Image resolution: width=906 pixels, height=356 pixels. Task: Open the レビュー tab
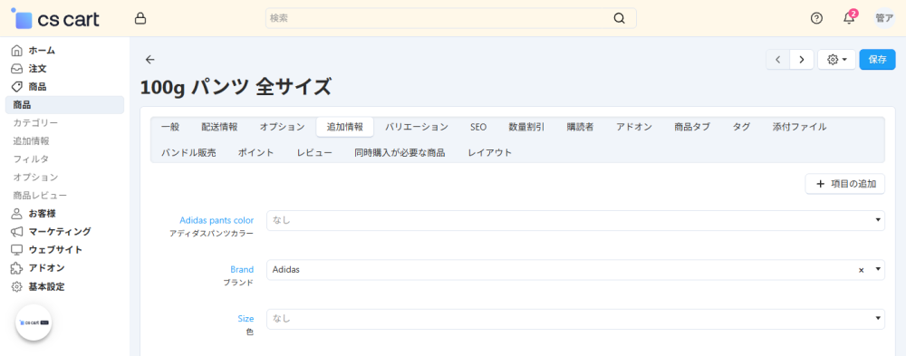(314, 152)
